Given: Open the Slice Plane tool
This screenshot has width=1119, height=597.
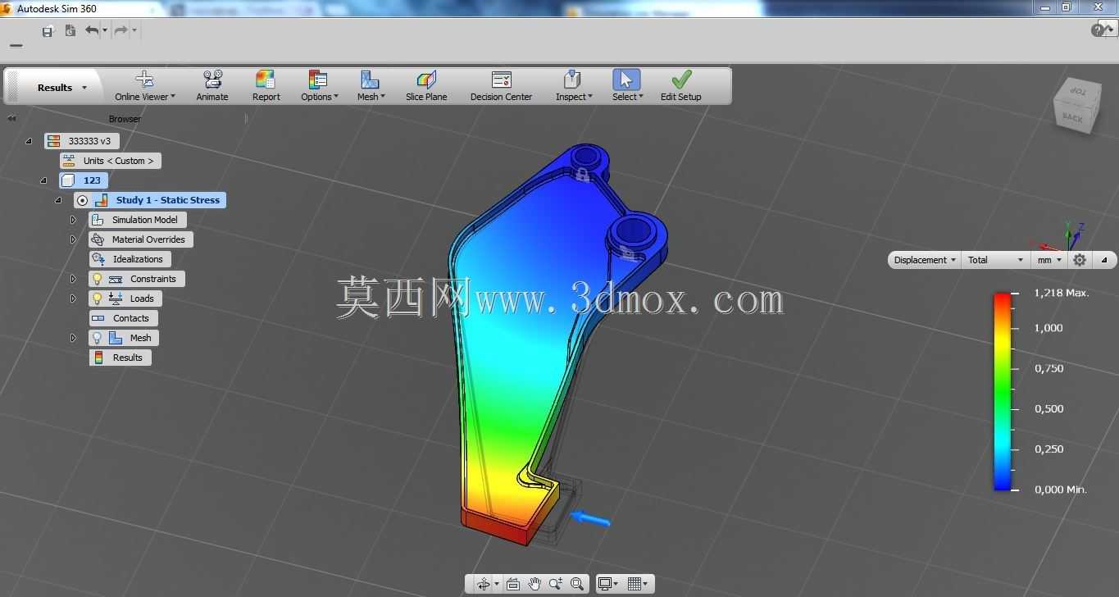Looking at the screenshot, I should pyautogui.click(x=426, y=86).
